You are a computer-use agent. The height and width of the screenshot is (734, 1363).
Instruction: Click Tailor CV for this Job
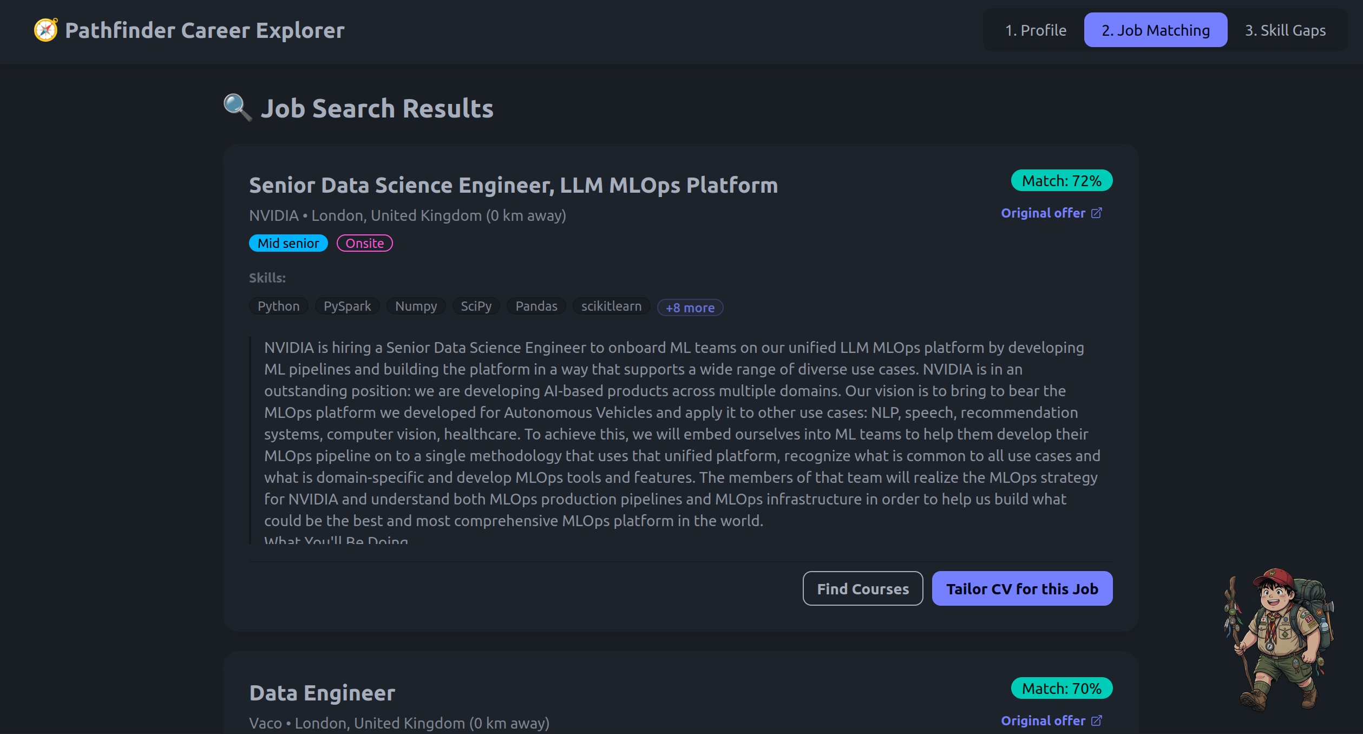pyautogui.click(x=1022, y=589)
